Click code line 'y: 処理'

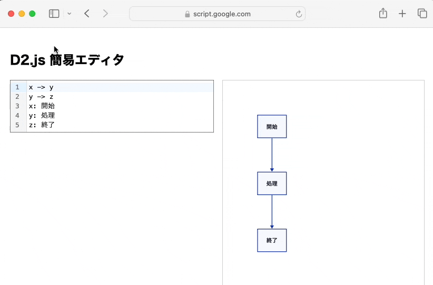point(42,116)
